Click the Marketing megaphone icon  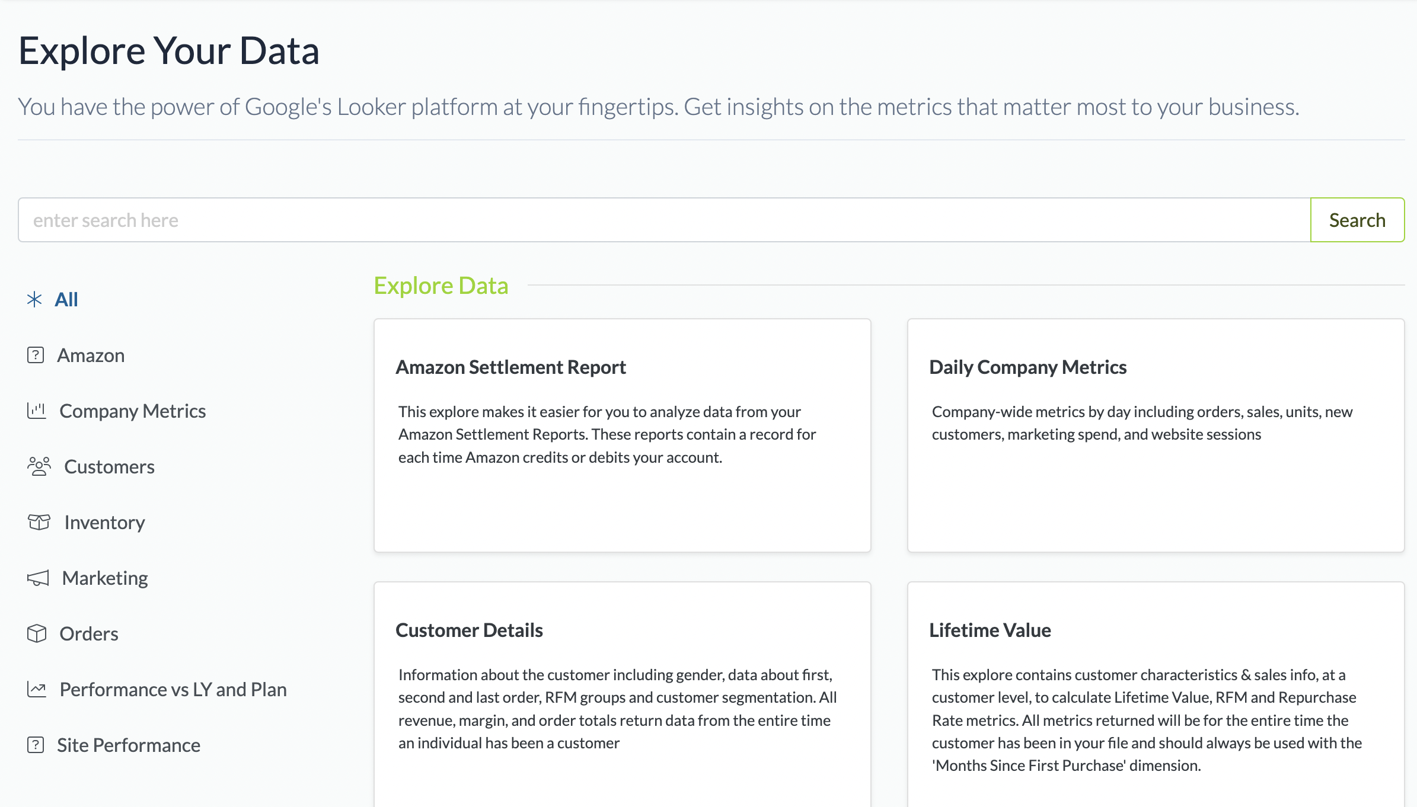(x=38, y=578)
